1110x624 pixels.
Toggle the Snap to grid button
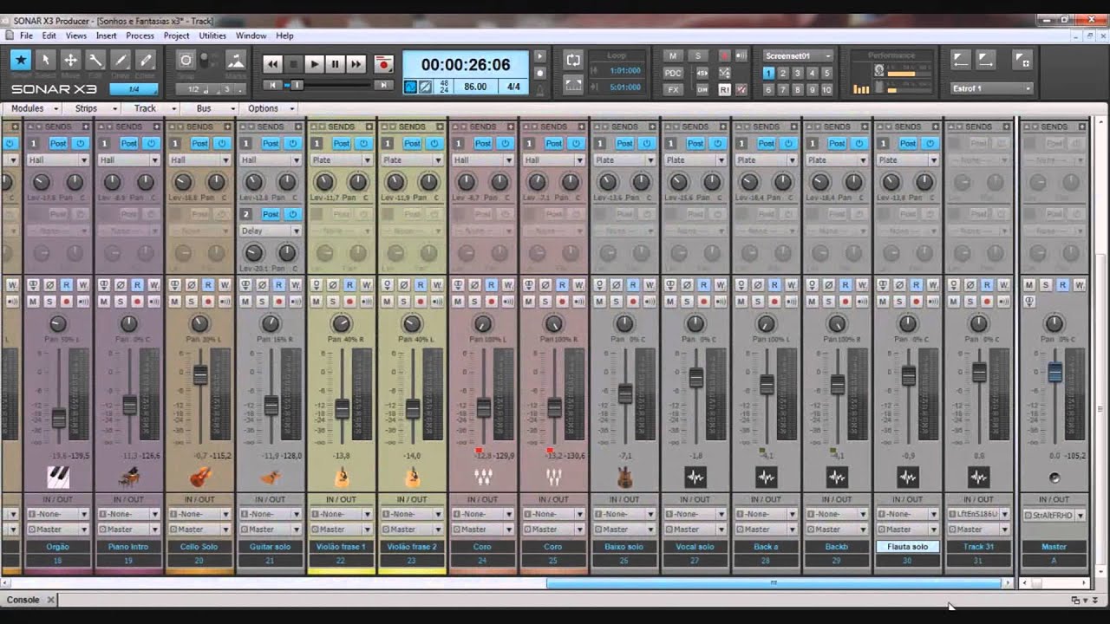[186, 61]
